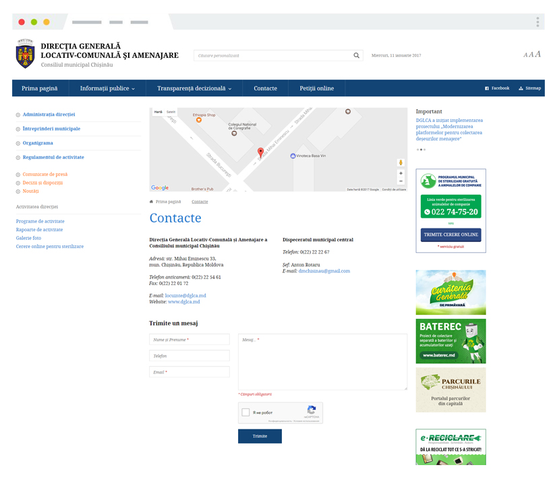Click the Ethiopia Shop map marker
557x486 pixels.
pyautogui.click(x=199, y=120)
